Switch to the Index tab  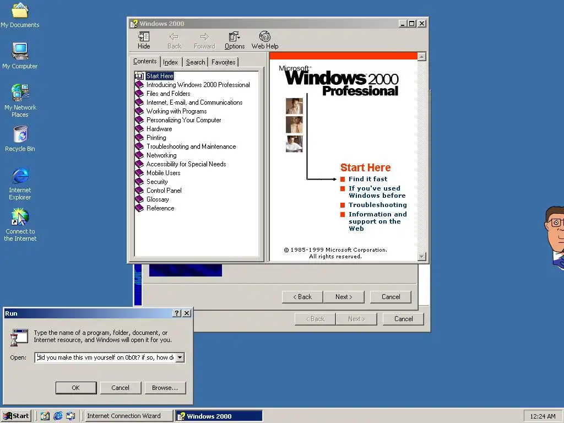(170, 62)
